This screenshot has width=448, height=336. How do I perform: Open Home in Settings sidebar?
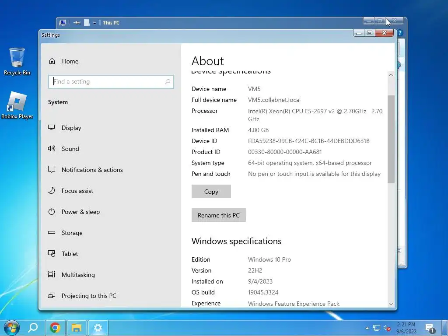click(63, 61)
